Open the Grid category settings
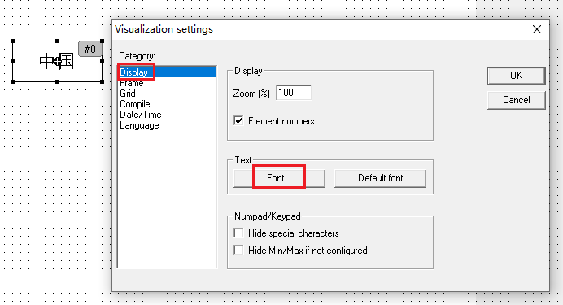Viewport: 563px width, 305px height. pos(128,94)
